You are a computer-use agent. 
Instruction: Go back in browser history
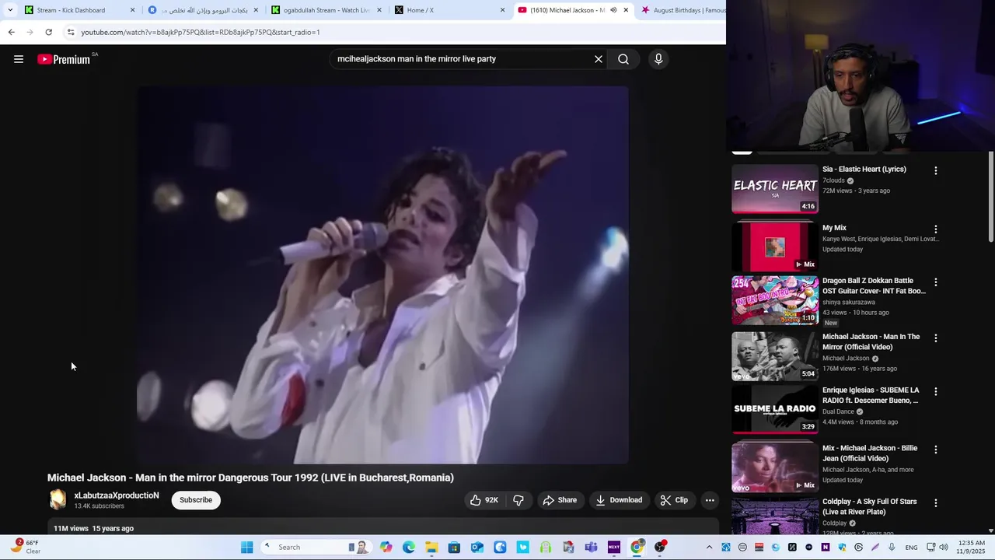[11, 32]
